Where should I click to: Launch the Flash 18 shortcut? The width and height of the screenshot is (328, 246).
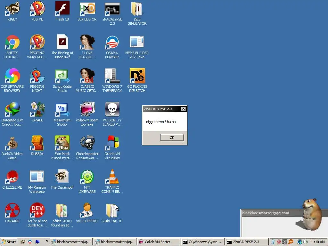click(x=62, y=12)
